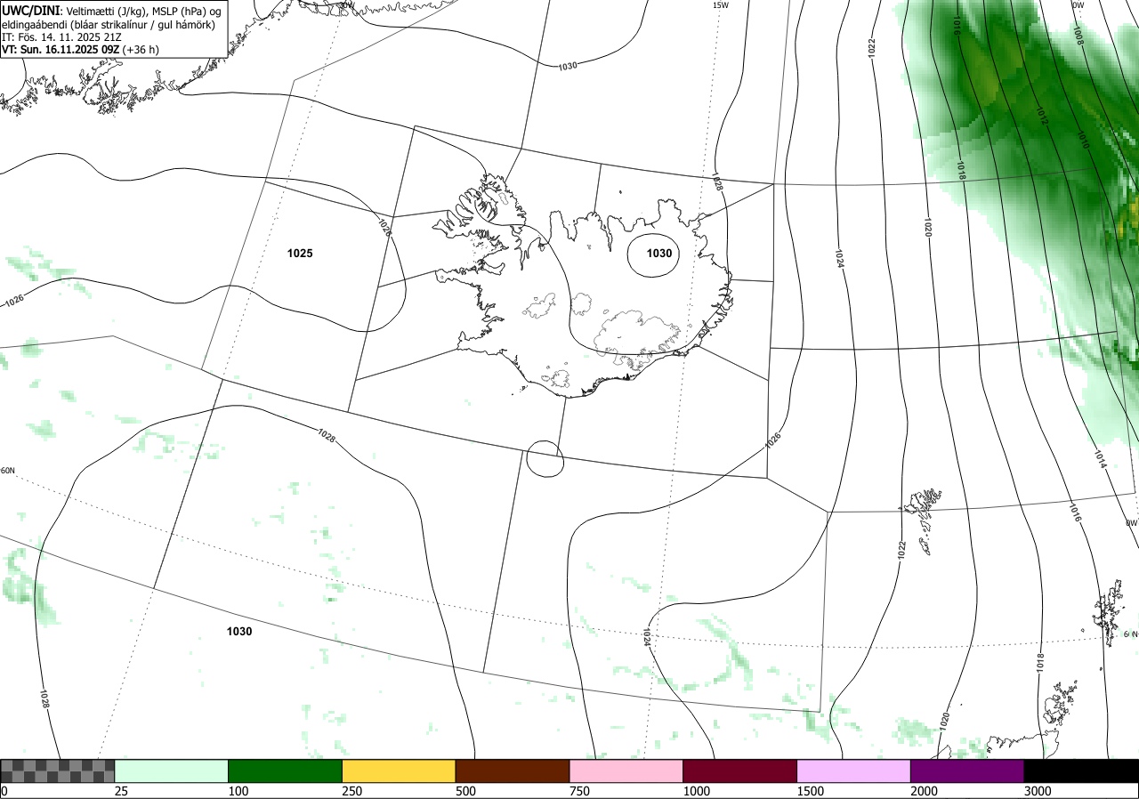Click the small closed circle isobar south of Iceland

[x=545, y=459]
